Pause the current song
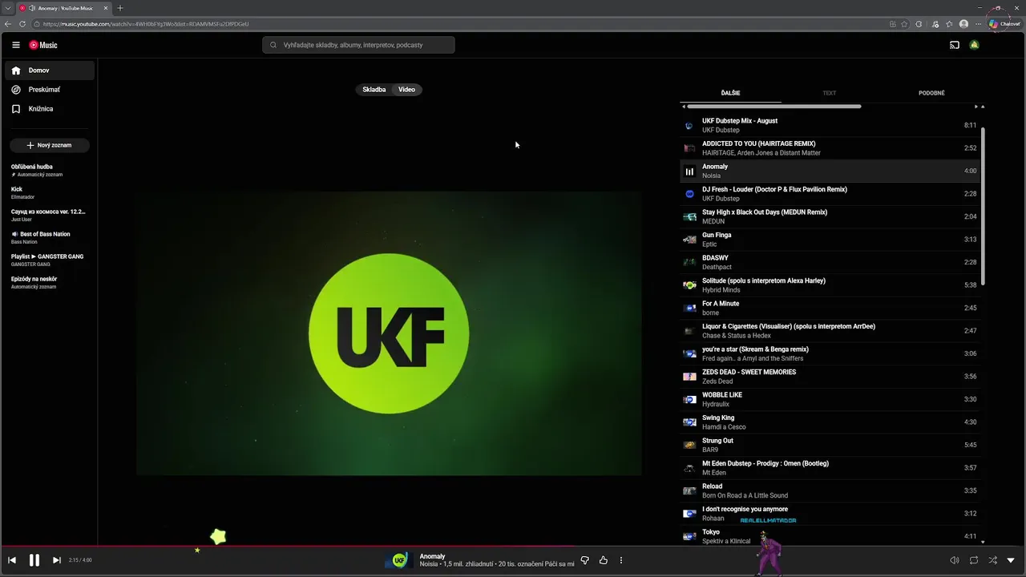Image resolution: width=1026 pixels, height=577 pixels. coord(34,560)
